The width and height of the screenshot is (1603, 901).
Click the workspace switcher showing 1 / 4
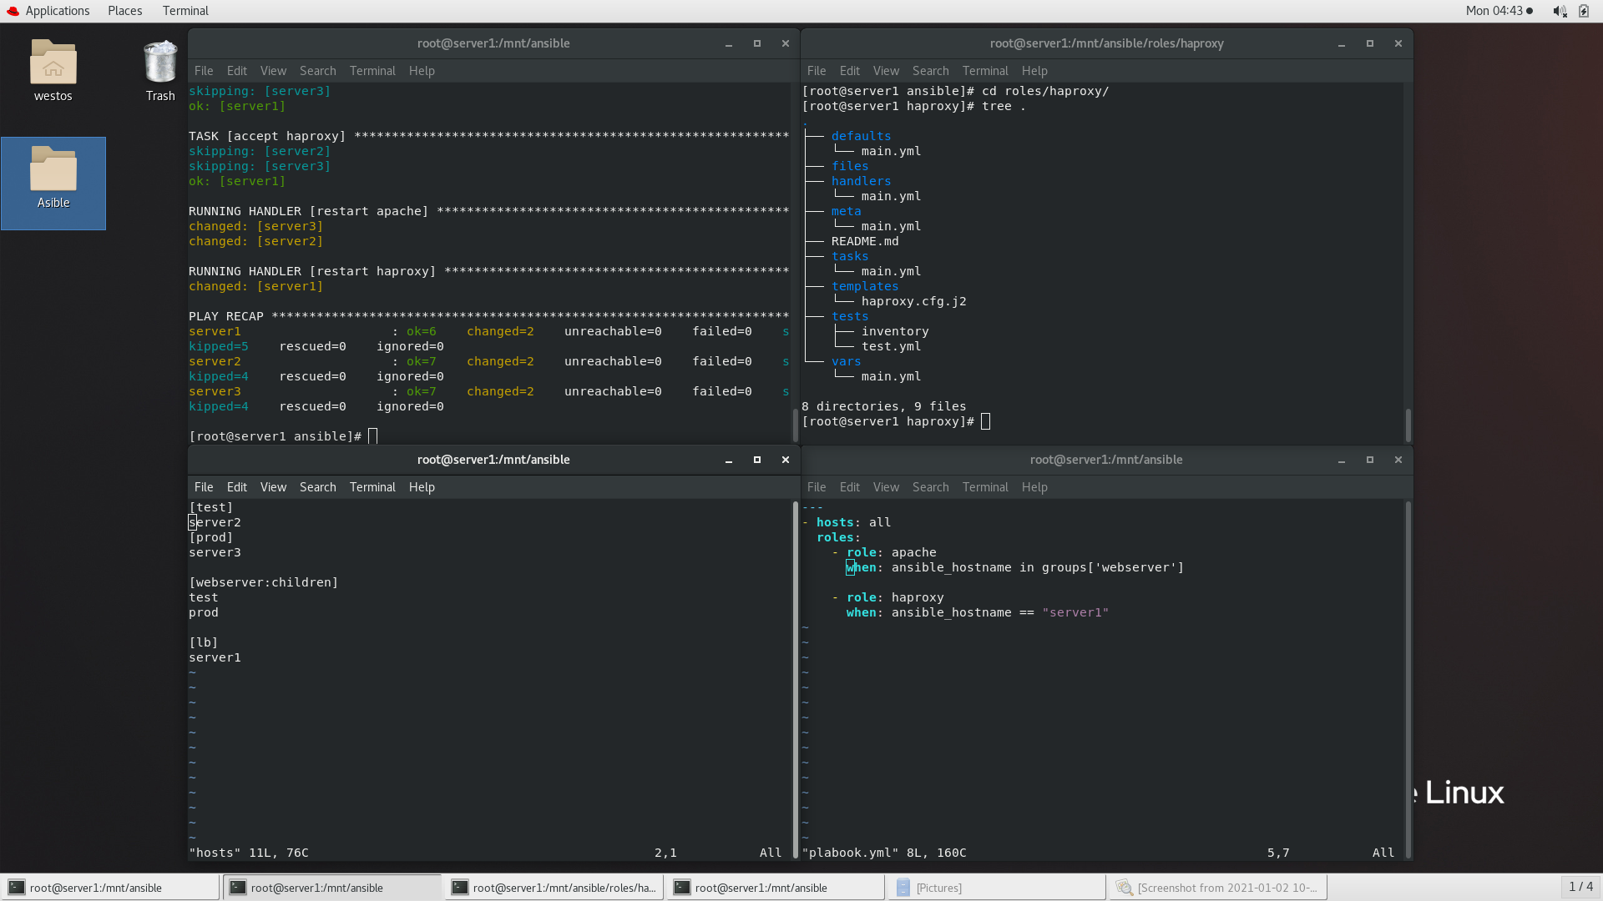[x=1580, y=887]
